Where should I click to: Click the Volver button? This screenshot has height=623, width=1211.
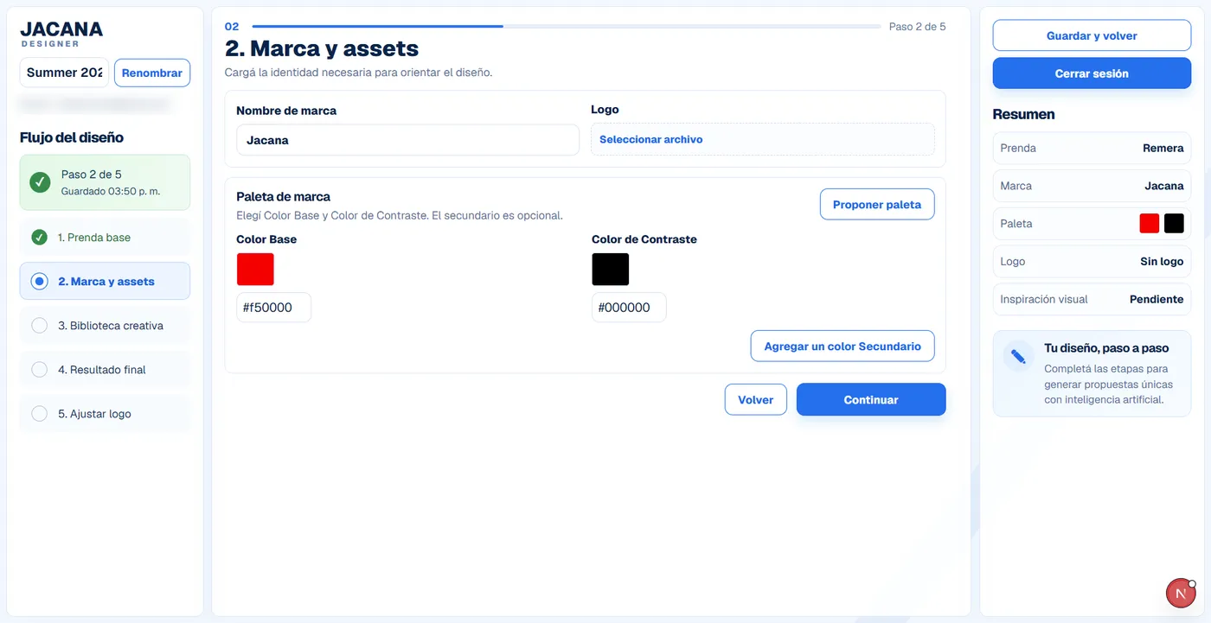tap(756, 399)
